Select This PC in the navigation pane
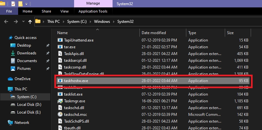This screenshot has width=262, height=130. 21,89
